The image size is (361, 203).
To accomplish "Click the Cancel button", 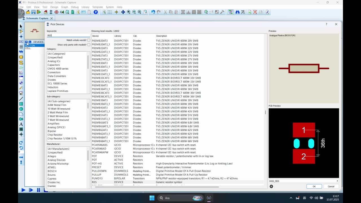I will click(331, 186).
